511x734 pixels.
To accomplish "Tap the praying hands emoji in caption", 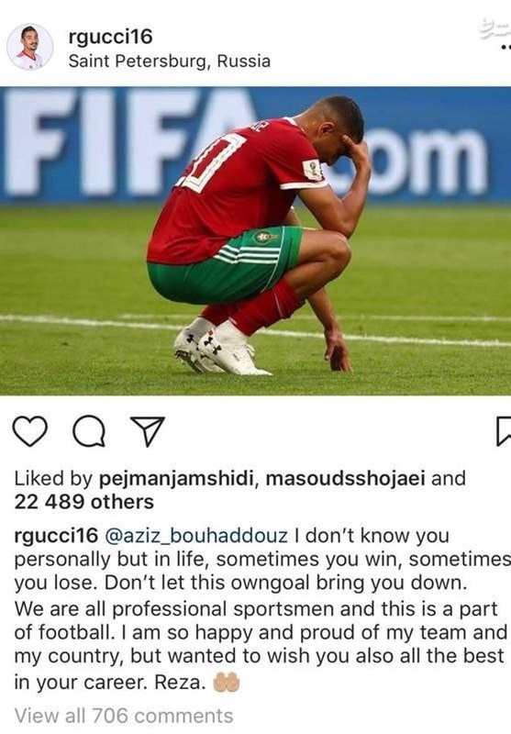I will pyautogui.click(x=227, y=682).
